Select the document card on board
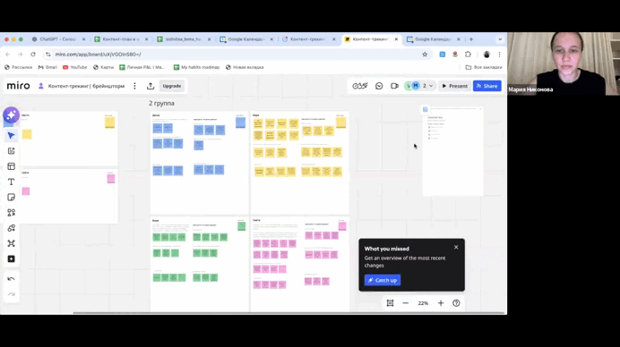 [x=452, y=151]
